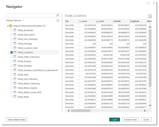The height and width of the screenshot is (127, 159).
Task: Click the ESdat_Water_Chemistry table icon
Action: coord(15,83)
